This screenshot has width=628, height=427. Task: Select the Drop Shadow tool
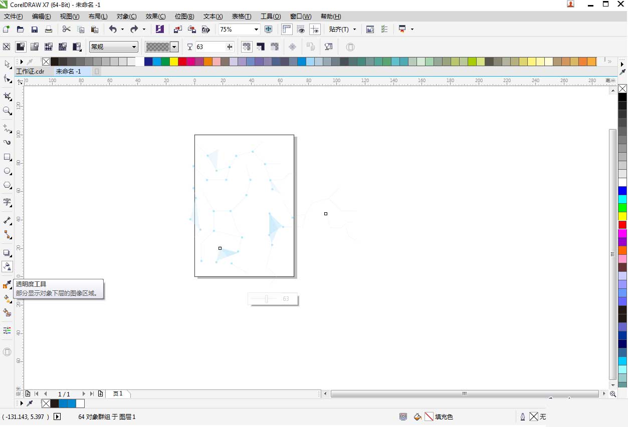(x=7, y=253)
